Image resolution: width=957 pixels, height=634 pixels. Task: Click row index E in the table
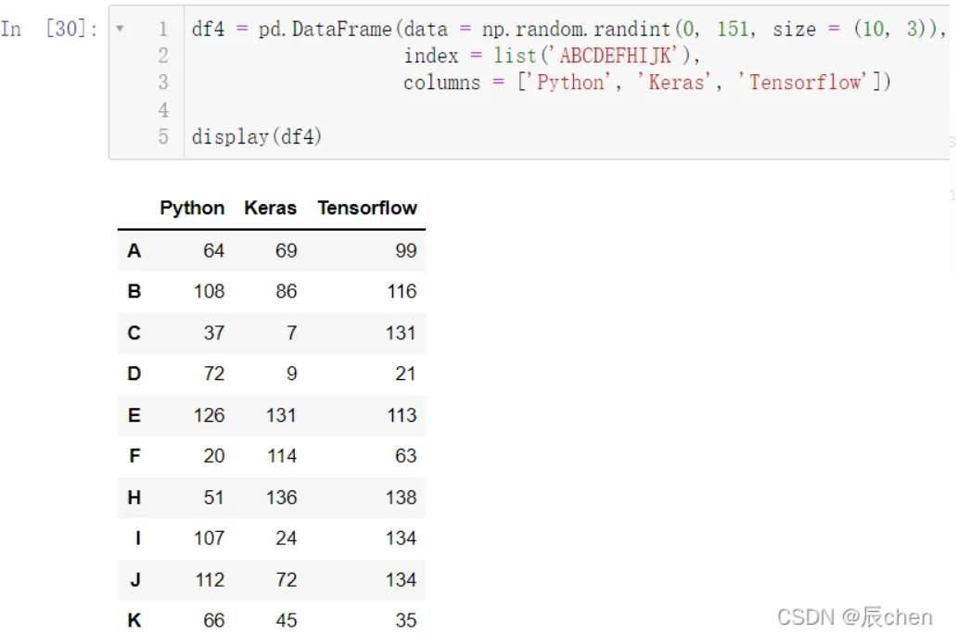(134, 415)
